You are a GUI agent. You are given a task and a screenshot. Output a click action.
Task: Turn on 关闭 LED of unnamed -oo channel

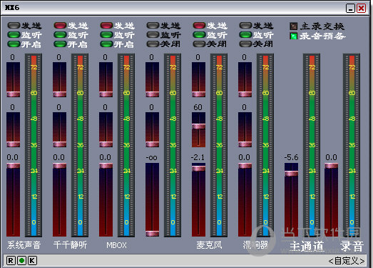pos(153,44)
